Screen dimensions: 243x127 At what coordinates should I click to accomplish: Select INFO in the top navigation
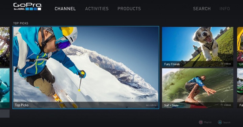224,9
